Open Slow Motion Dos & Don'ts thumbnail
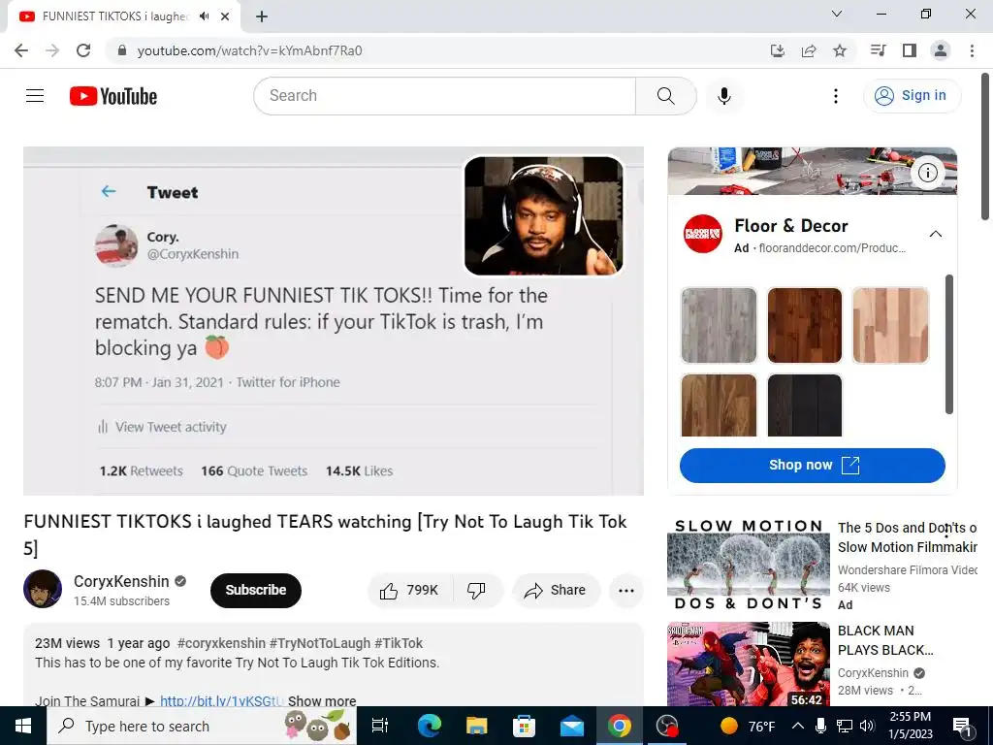The image size is (993, 745). coord(748,565)
